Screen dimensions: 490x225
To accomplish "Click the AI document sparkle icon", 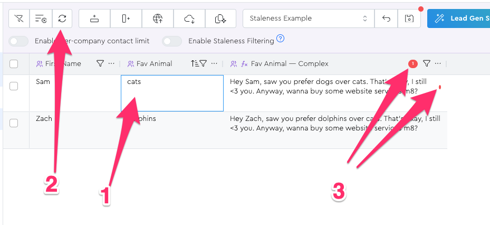I will pos(220,18).
